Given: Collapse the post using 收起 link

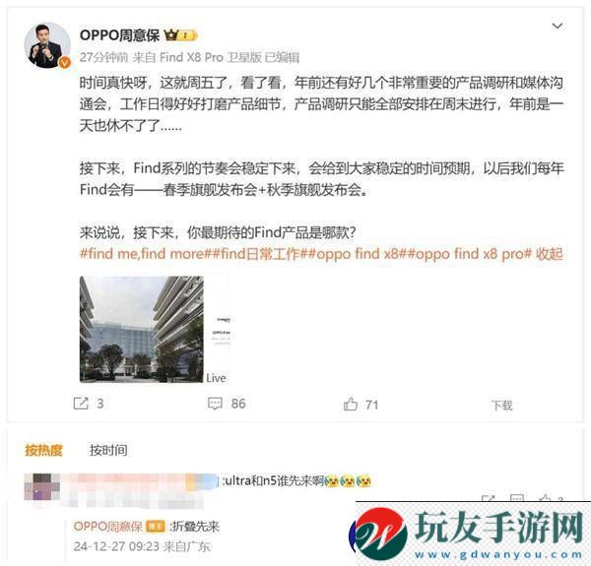Looking at the screenshot, I should coord(550,254).
